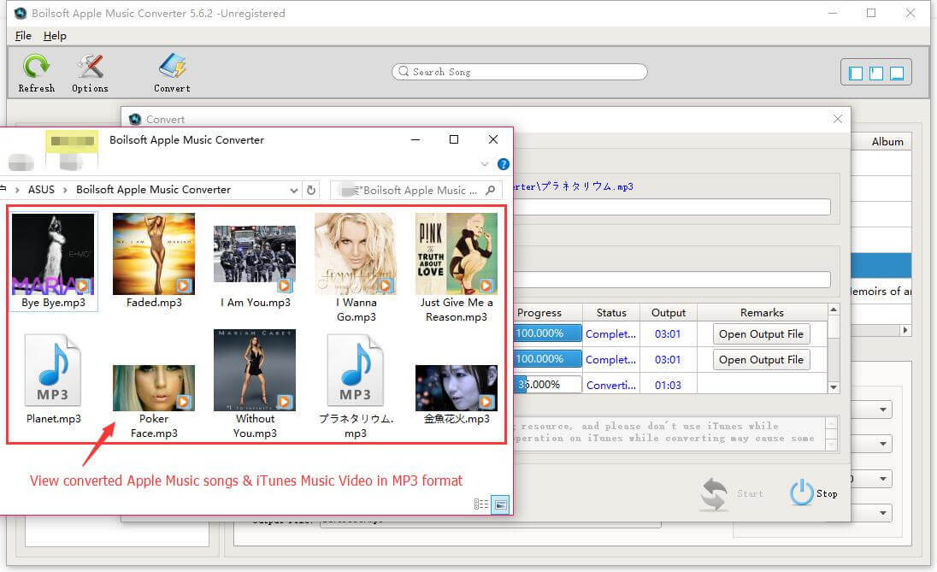This screenshot has height=572, width=937.
Task: Click the Explorer folder refresh icon
Action: point(310,190)
